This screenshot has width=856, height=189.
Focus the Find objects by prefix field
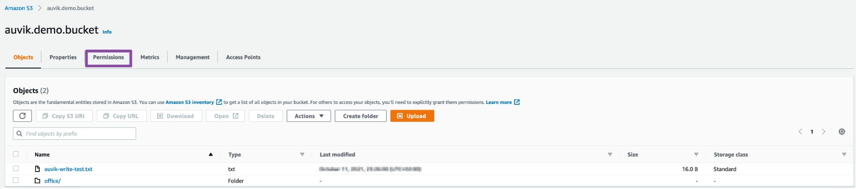75,134
